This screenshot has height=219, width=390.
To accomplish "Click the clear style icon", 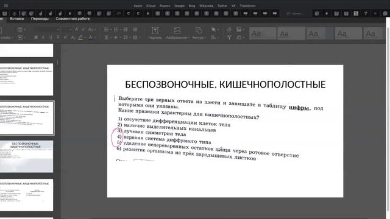I will (x=229, y=30).
